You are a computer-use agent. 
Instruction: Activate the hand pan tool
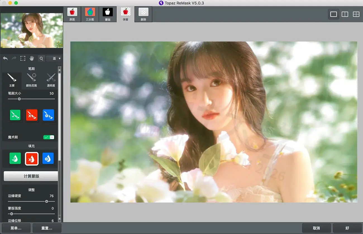[32, 58]
